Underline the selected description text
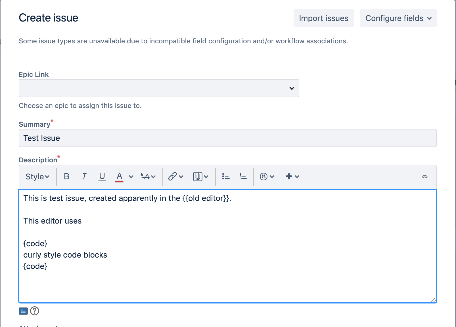This screenshot has height=327, width=456. tap(102, 177)
